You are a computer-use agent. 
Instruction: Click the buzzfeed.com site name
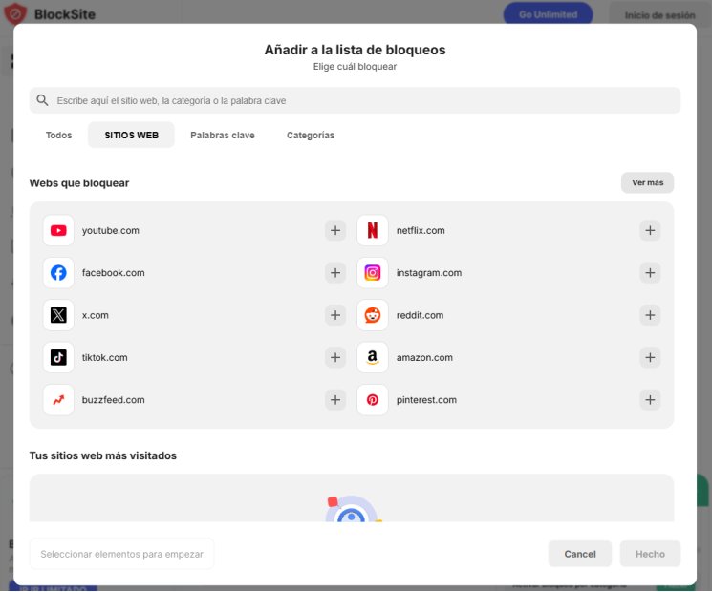[x=113, y=400]
